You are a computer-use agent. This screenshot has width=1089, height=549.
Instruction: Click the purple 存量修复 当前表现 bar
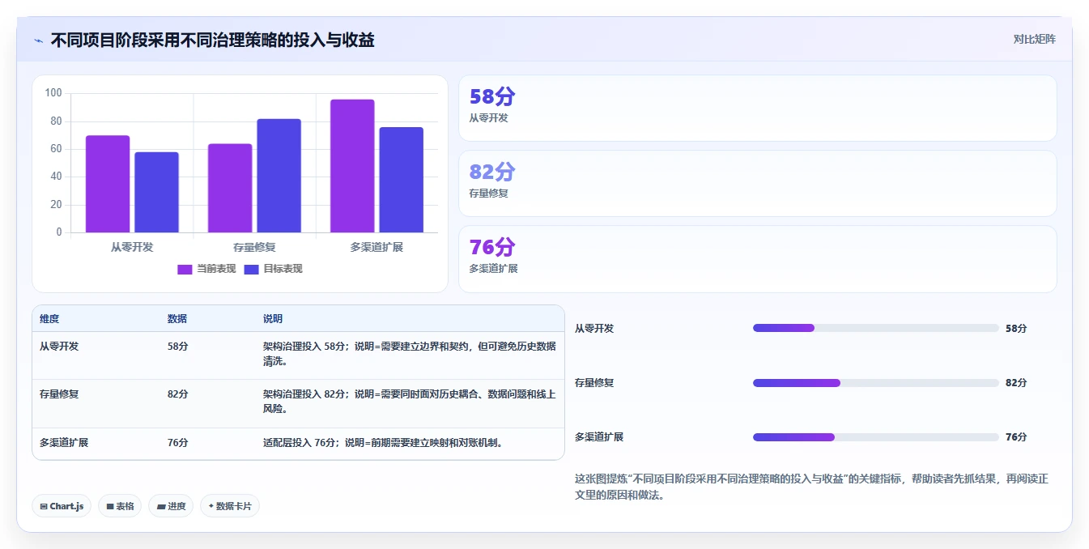click(230, 188)
